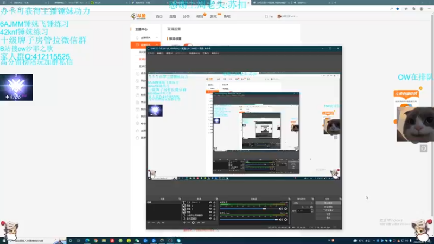The height and width of the screenshot is (244, 434).
Task: Pop out the OBS Scenes panel dock icon
Action: coord(180,198)
